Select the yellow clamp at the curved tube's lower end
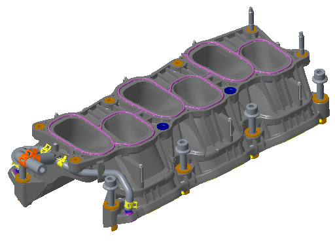Viewport: 335px width, 242px height. point(130,205)
